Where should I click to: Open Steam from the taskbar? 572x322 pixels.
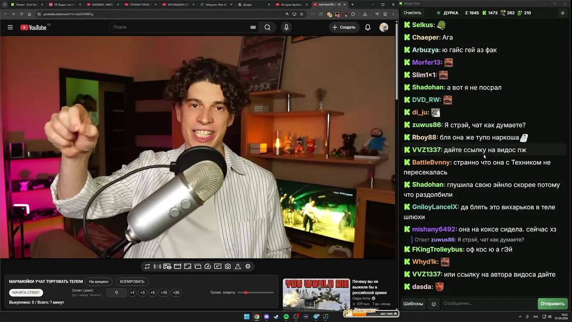click(x=276, y=317)
